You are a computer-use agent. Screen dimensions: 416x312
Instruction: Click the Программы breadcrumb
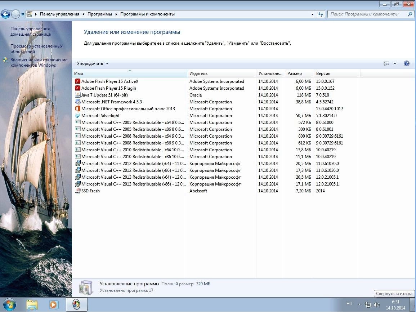point(100,14)
